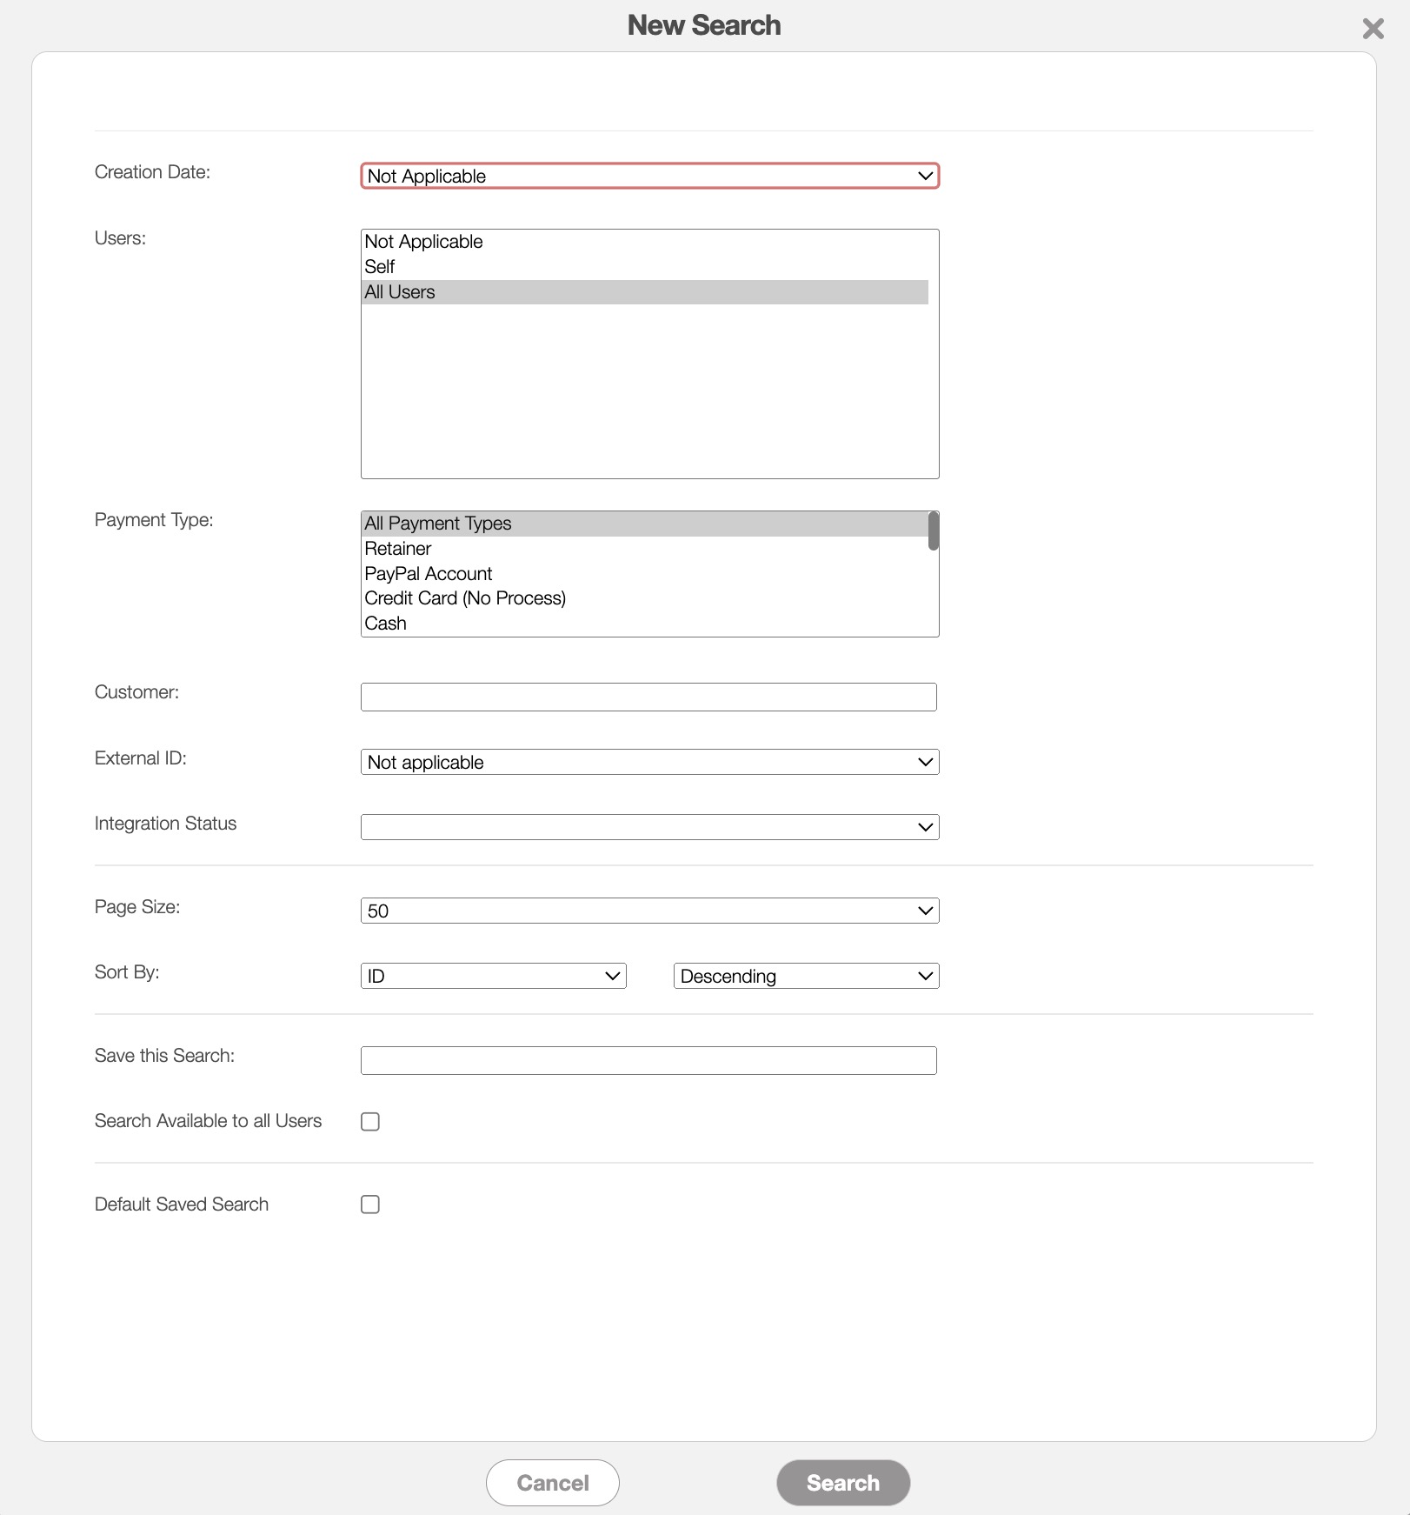Close the New Search dialog
The width and height of the screenshot is (1410, 1515).
(x=1373, y=29)
